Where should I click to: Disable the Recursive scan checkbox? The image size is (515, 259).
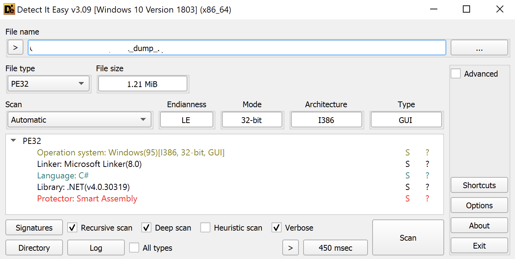pyautogui.click(x=72, y=227)
